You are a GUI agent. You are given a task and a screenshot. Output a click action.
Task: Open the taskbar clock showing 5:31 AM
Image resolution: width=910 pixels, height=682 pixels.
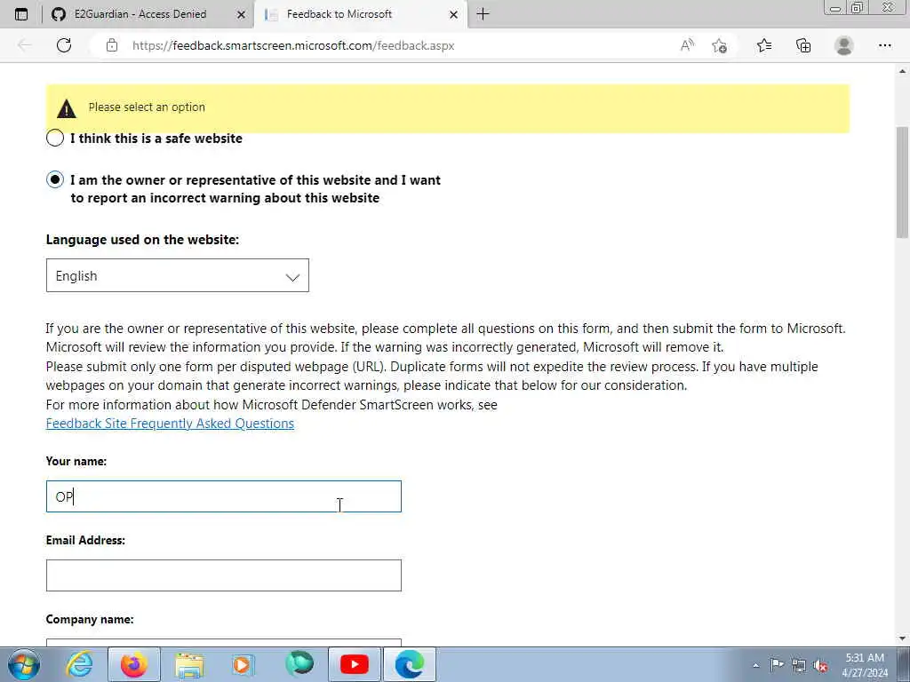865,665
